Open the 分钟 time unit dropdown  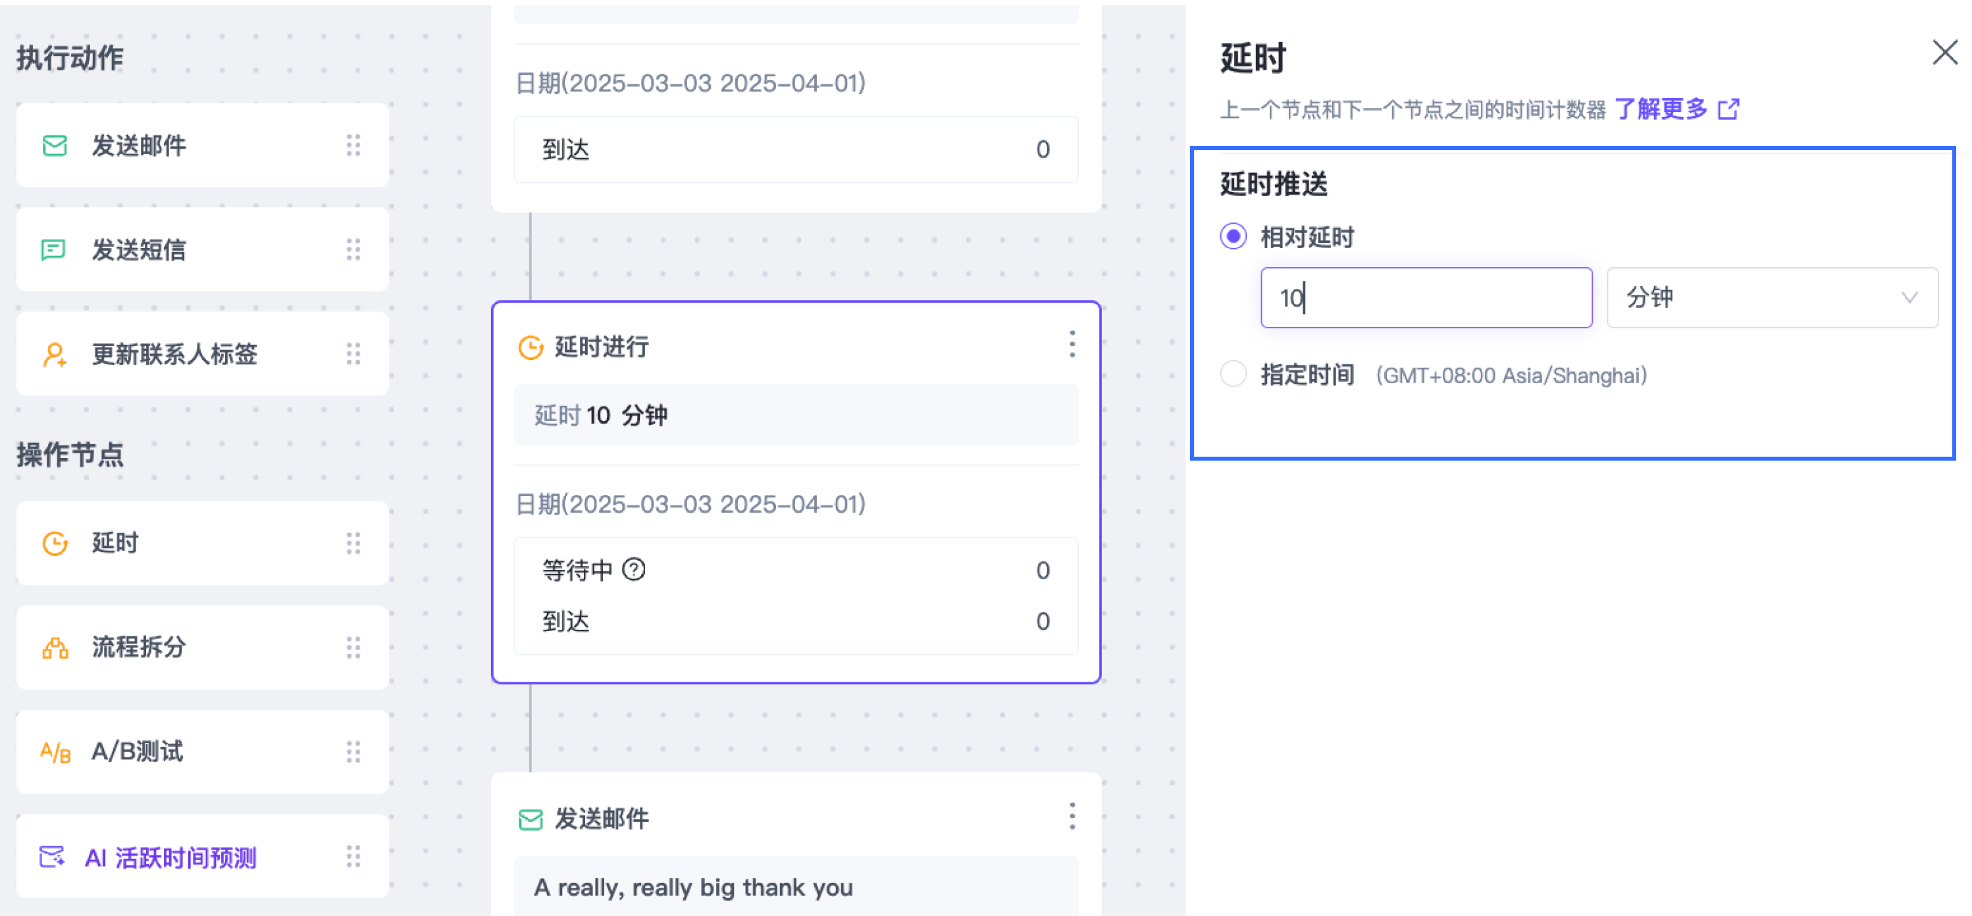1771,297
